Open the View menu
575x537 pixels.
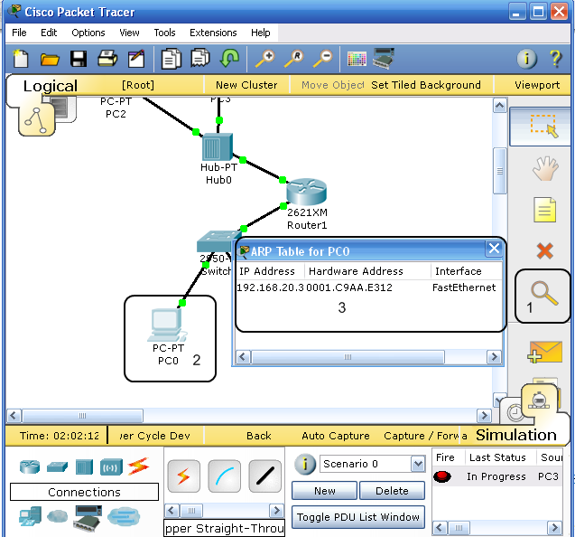[x=129, y=33]
